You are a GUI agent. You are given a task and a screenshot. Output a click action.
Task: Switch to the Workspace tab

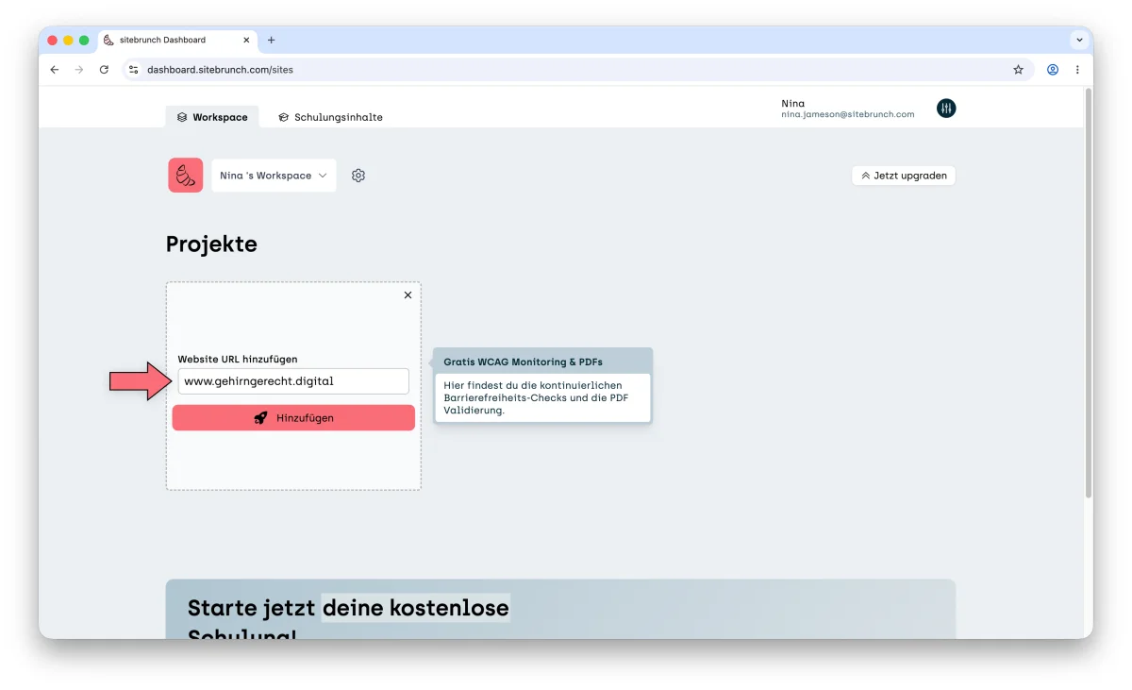(x=212, y=117)
